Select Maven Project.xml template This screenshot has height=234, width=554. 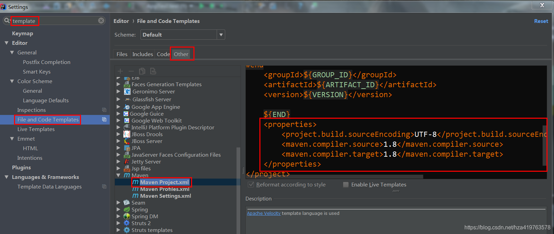click(x=164, y=182)
